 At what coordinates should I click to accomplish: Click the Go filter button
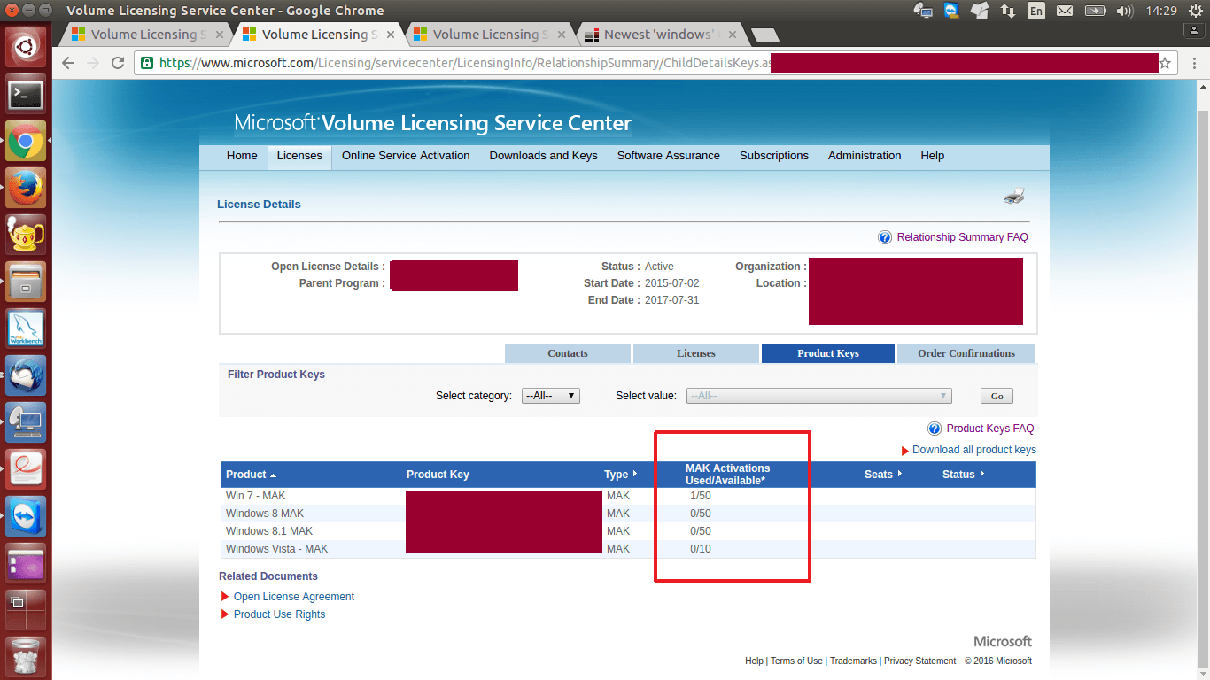[x=997, y=396]
